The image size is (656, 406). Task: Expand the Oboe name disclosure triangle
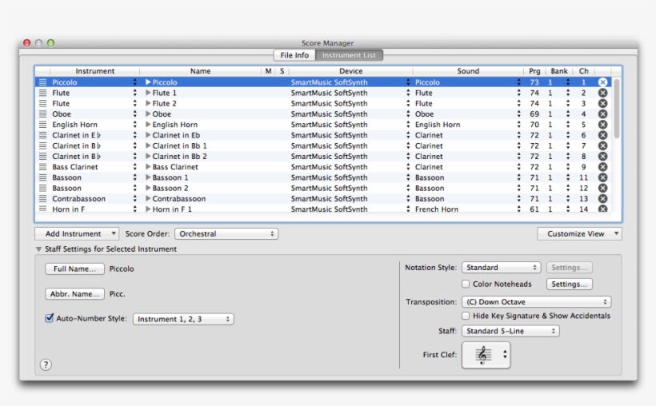[x=148, y=113]
